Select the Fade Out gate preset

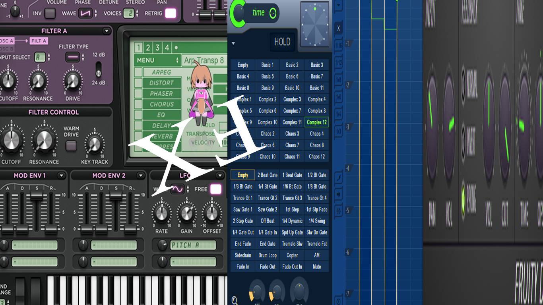(268, 267)
